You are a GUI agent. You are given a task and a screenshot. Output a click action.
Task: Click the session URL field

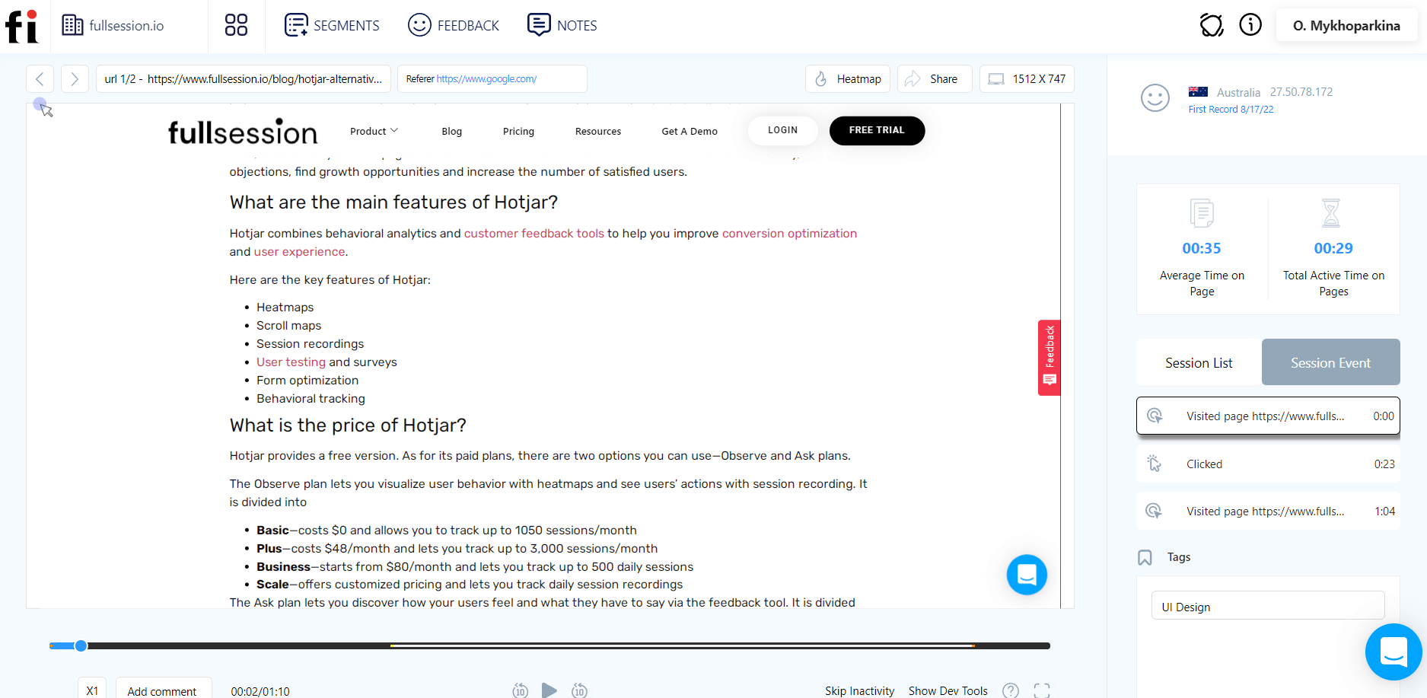(244, 78)
